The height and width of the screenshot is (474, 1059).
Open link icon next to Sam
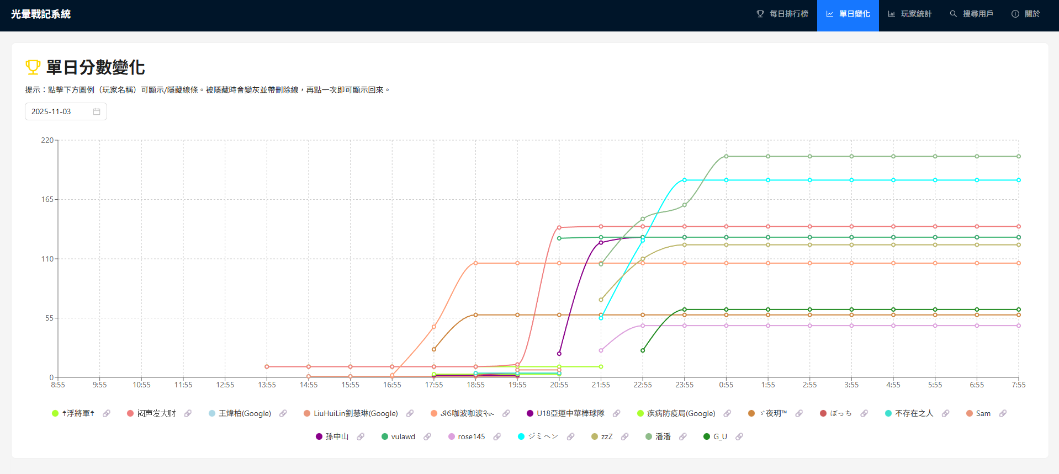(x=1003, y=413)
